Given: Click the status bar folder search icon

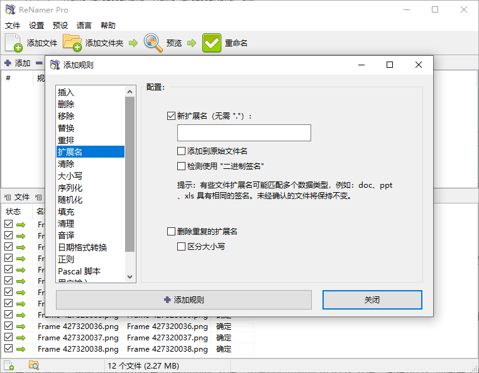Looking at the screenshot, I should pyautogui.click(x=33, y=365).
